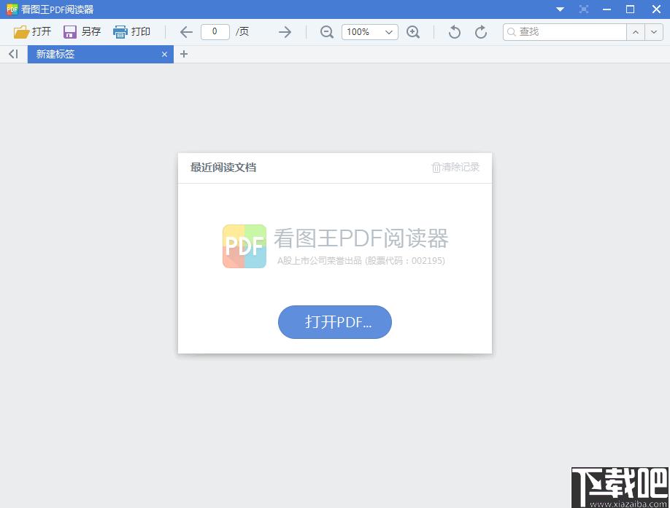Click the 打开PDF... button

tap(334, 322)
